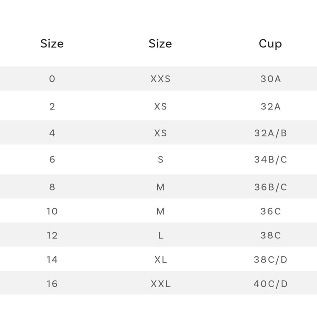Select the 34B/C cup cell

point(270,159)
